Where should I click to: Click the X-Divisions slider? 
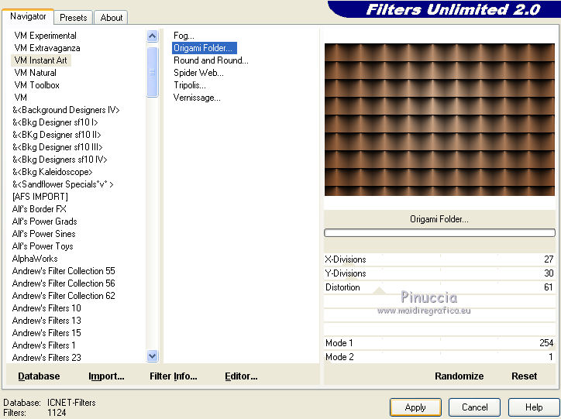(x=439, y=259)
